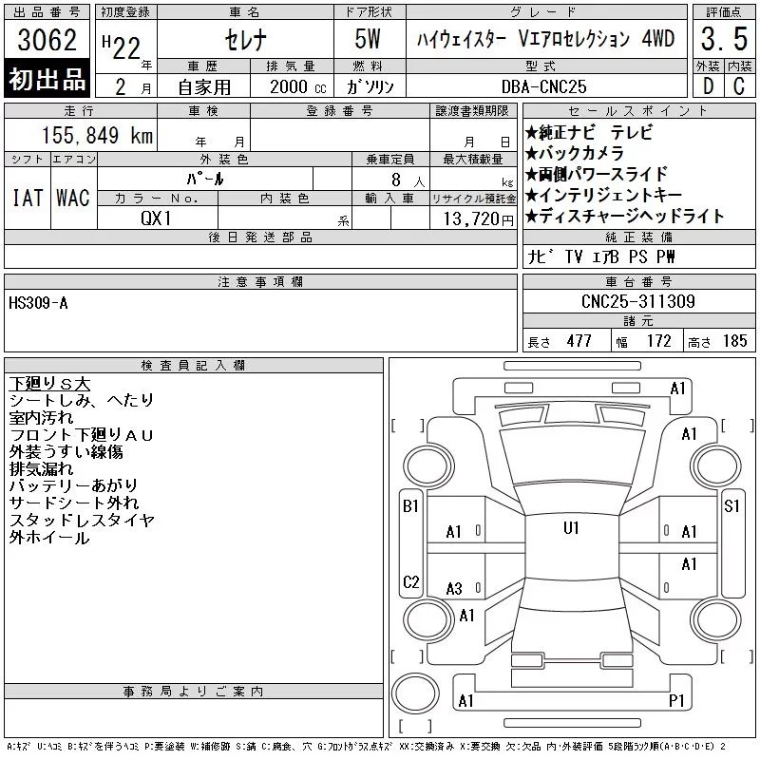Select the exterior grade D cell
Image resolution: width=760 pixels, height=760 pixels.
point(708,85)
